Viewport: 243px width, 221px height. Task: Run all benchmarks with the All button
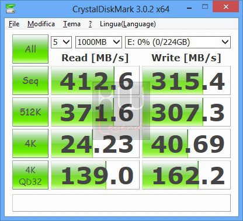(x=30, y=49)
